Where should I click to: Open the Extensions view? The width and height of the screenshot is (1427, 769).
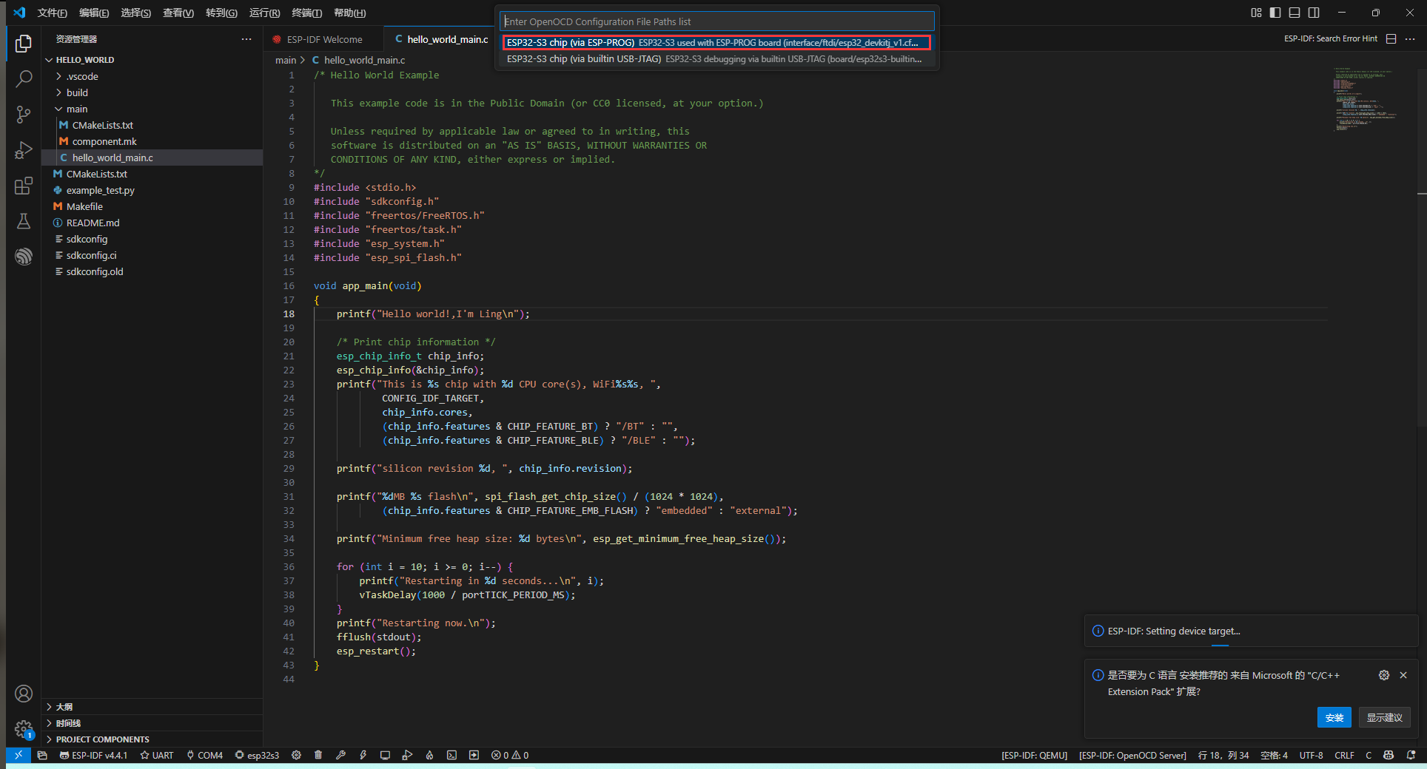(24, 186)
